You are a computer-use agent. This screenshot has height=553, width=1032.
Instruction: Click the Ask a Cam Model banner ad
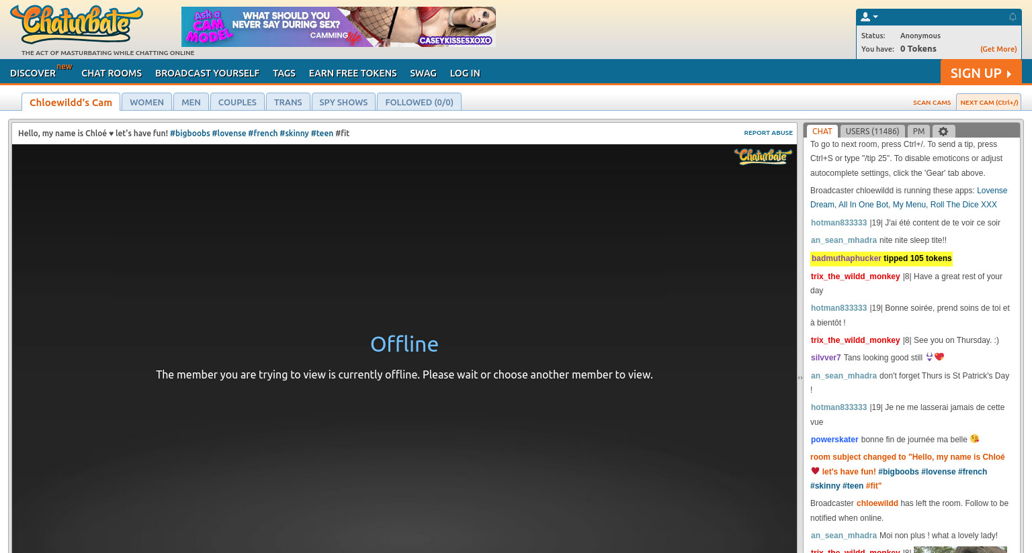coord(339,27)
